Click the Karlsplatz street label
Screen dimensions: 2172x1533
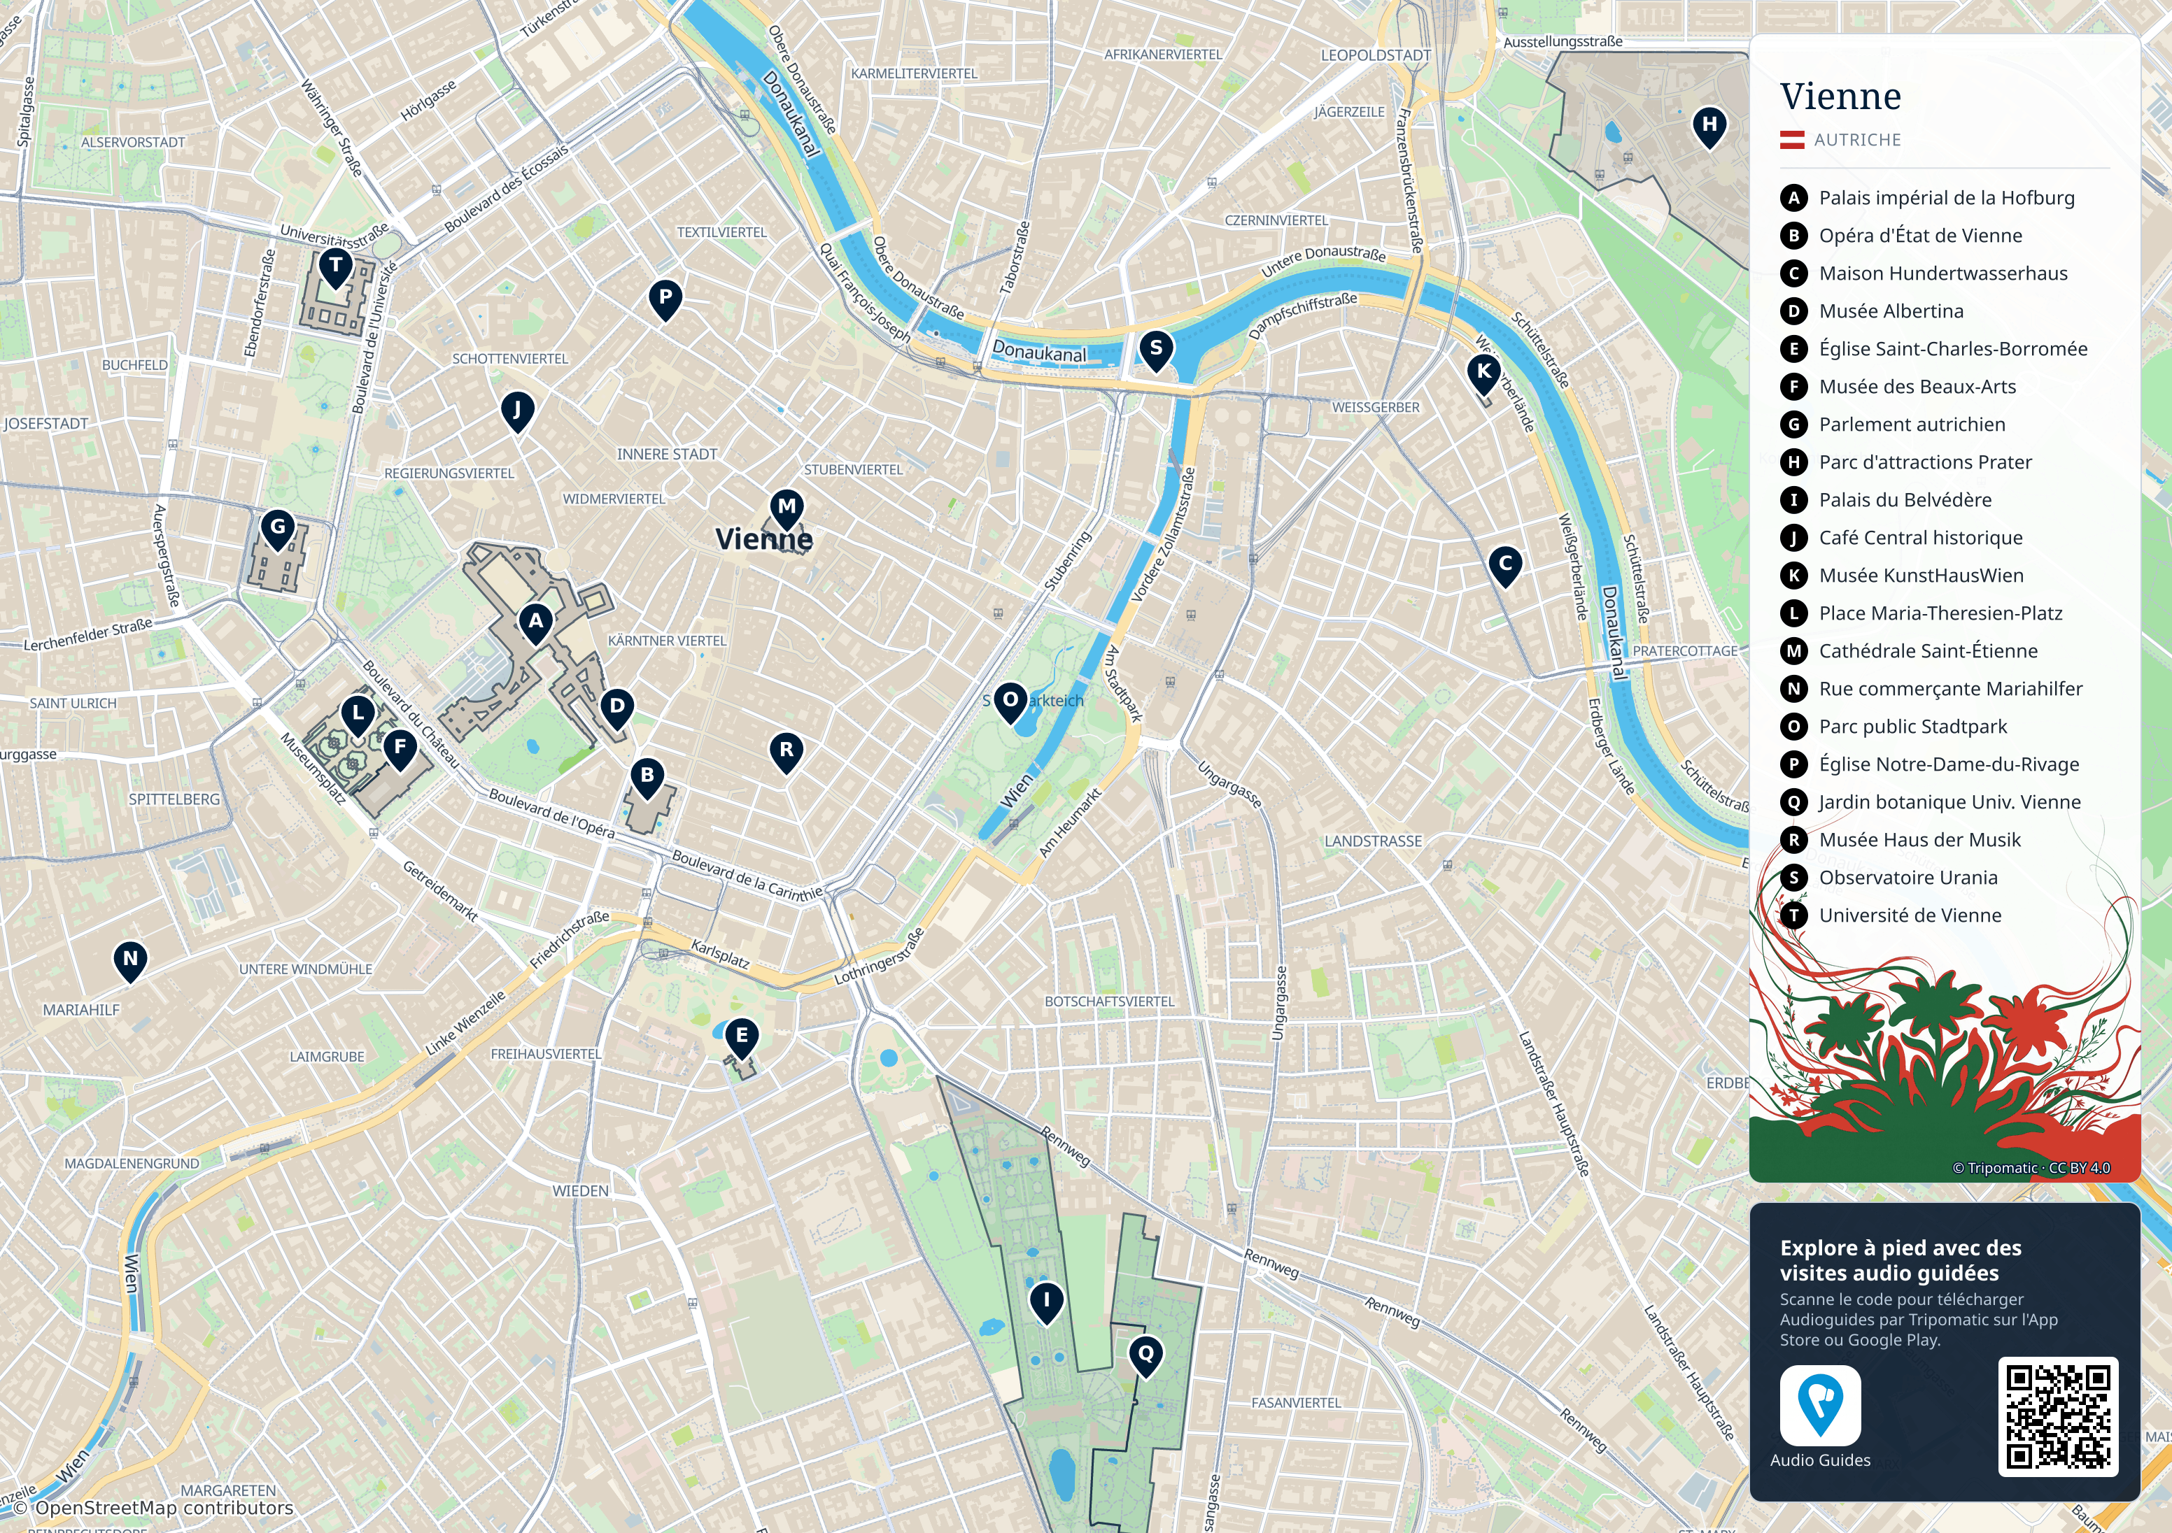pos(720,954)
